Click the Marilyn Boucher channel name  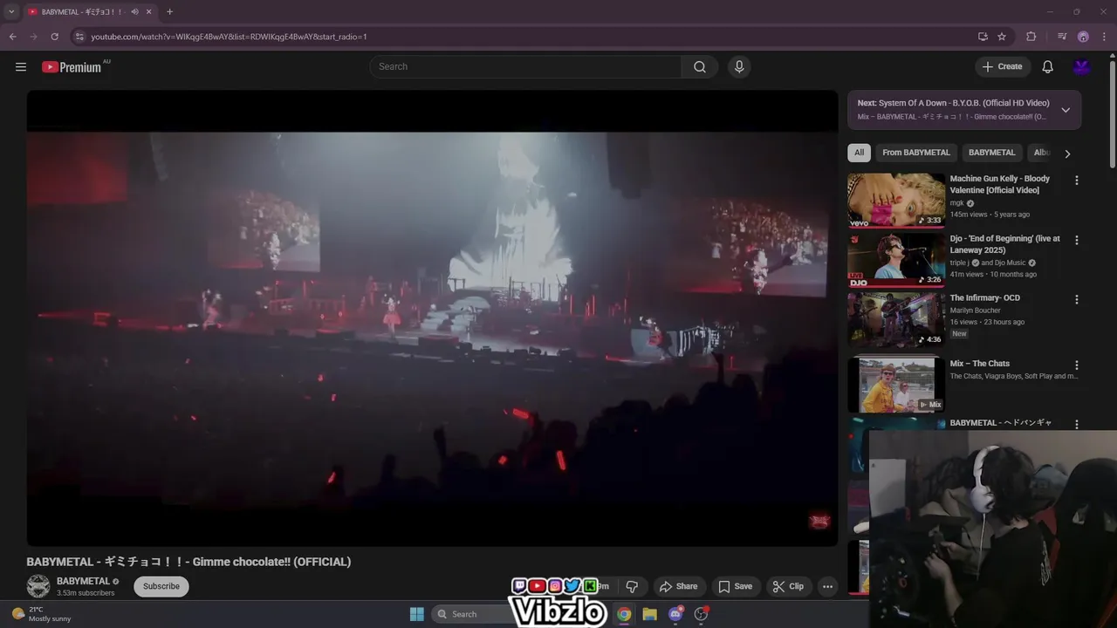coord(976,311)
